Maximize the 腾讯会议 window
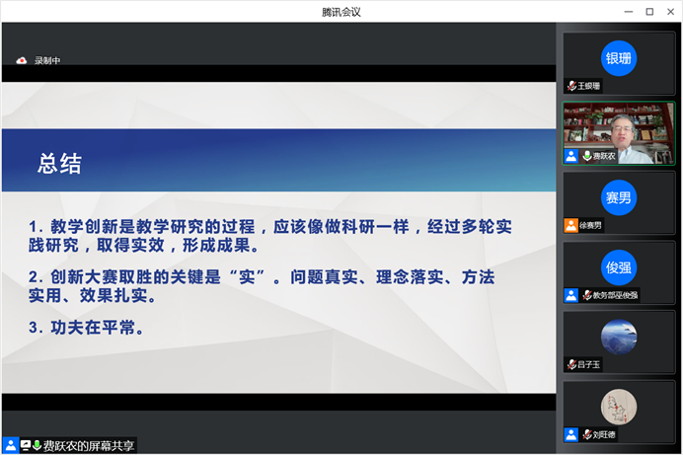This screenshot has width=683, height=455. [x=649, y=11]
